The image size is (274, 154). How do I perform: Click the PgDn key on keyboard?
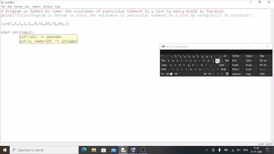(x=249, y=61)
